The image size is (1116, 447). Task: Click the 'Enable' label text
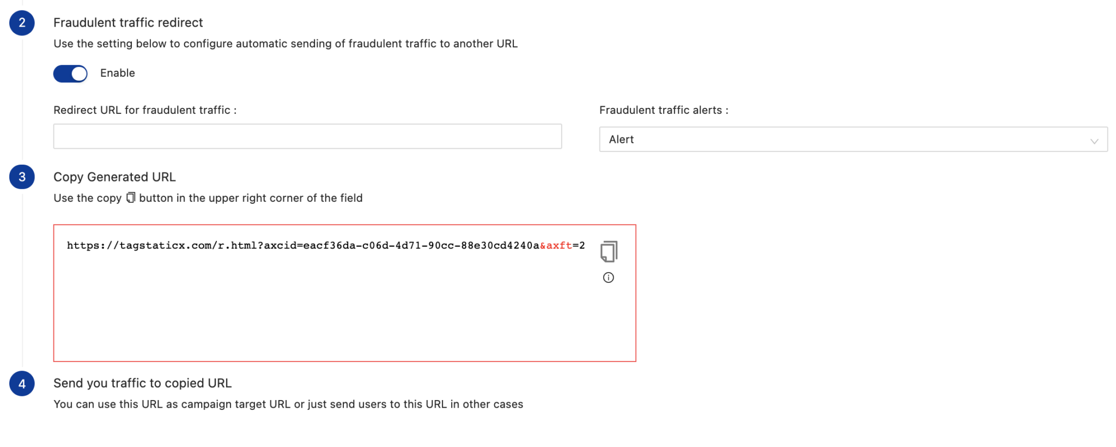point(118,73)
